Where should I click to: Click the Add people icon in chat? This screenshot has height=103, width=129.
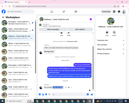pyautogui.click(x=61, y=33)
